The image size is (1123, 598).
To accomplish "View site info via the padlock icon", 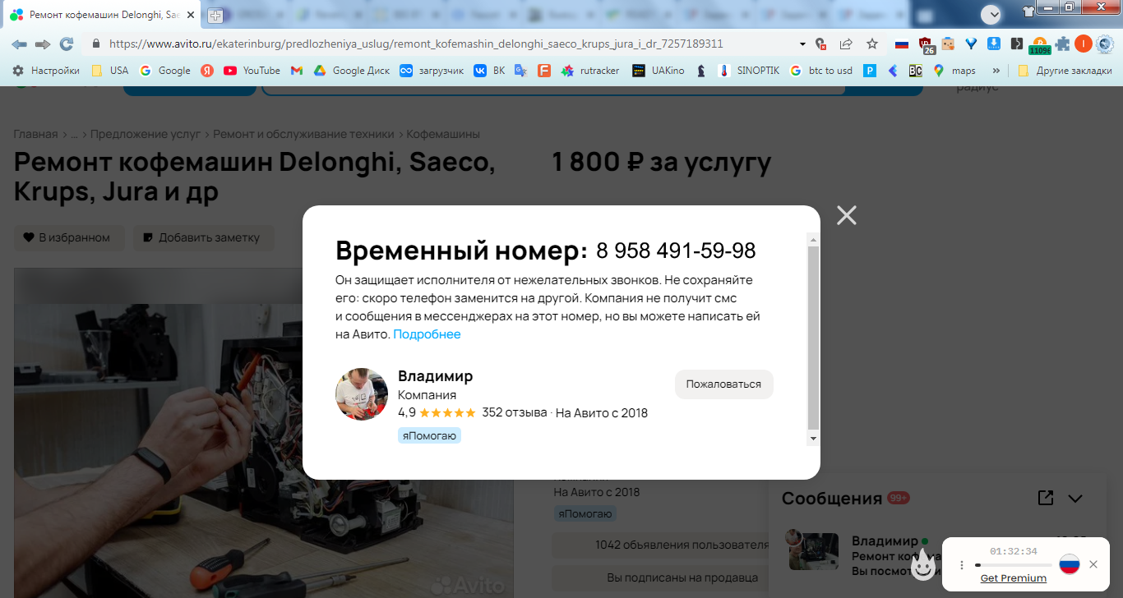I will [x=95, y=44].
